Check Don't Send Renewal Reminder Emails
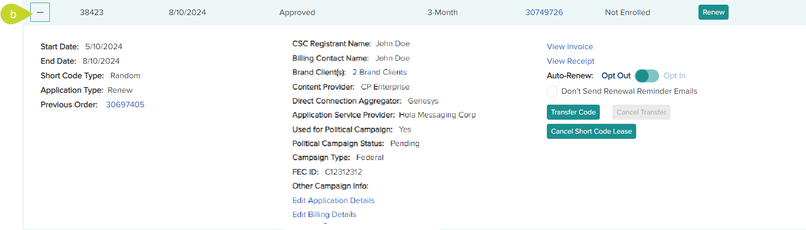The image size is (806, 230). click(x=552, y=91)
